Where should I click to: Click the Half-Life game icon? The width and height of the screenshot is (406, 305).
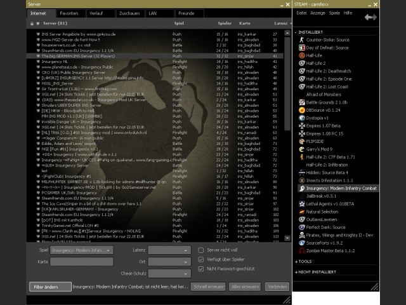(x=302, y=55)
